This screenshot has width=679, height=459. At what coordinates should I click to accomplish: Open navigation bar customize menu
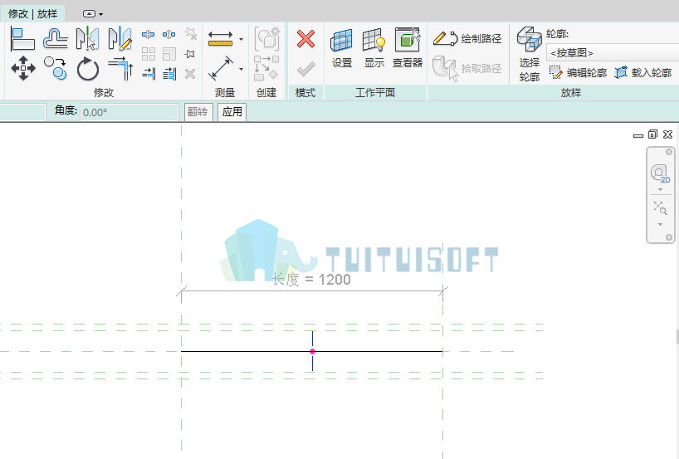[x=669, y=237]
